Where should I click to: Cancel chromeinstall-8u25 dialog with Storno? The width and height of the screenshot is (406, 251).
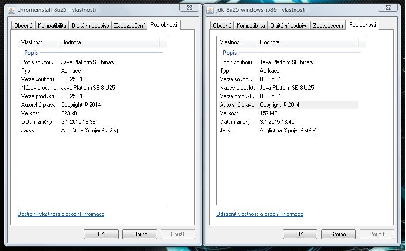(139, 234)
